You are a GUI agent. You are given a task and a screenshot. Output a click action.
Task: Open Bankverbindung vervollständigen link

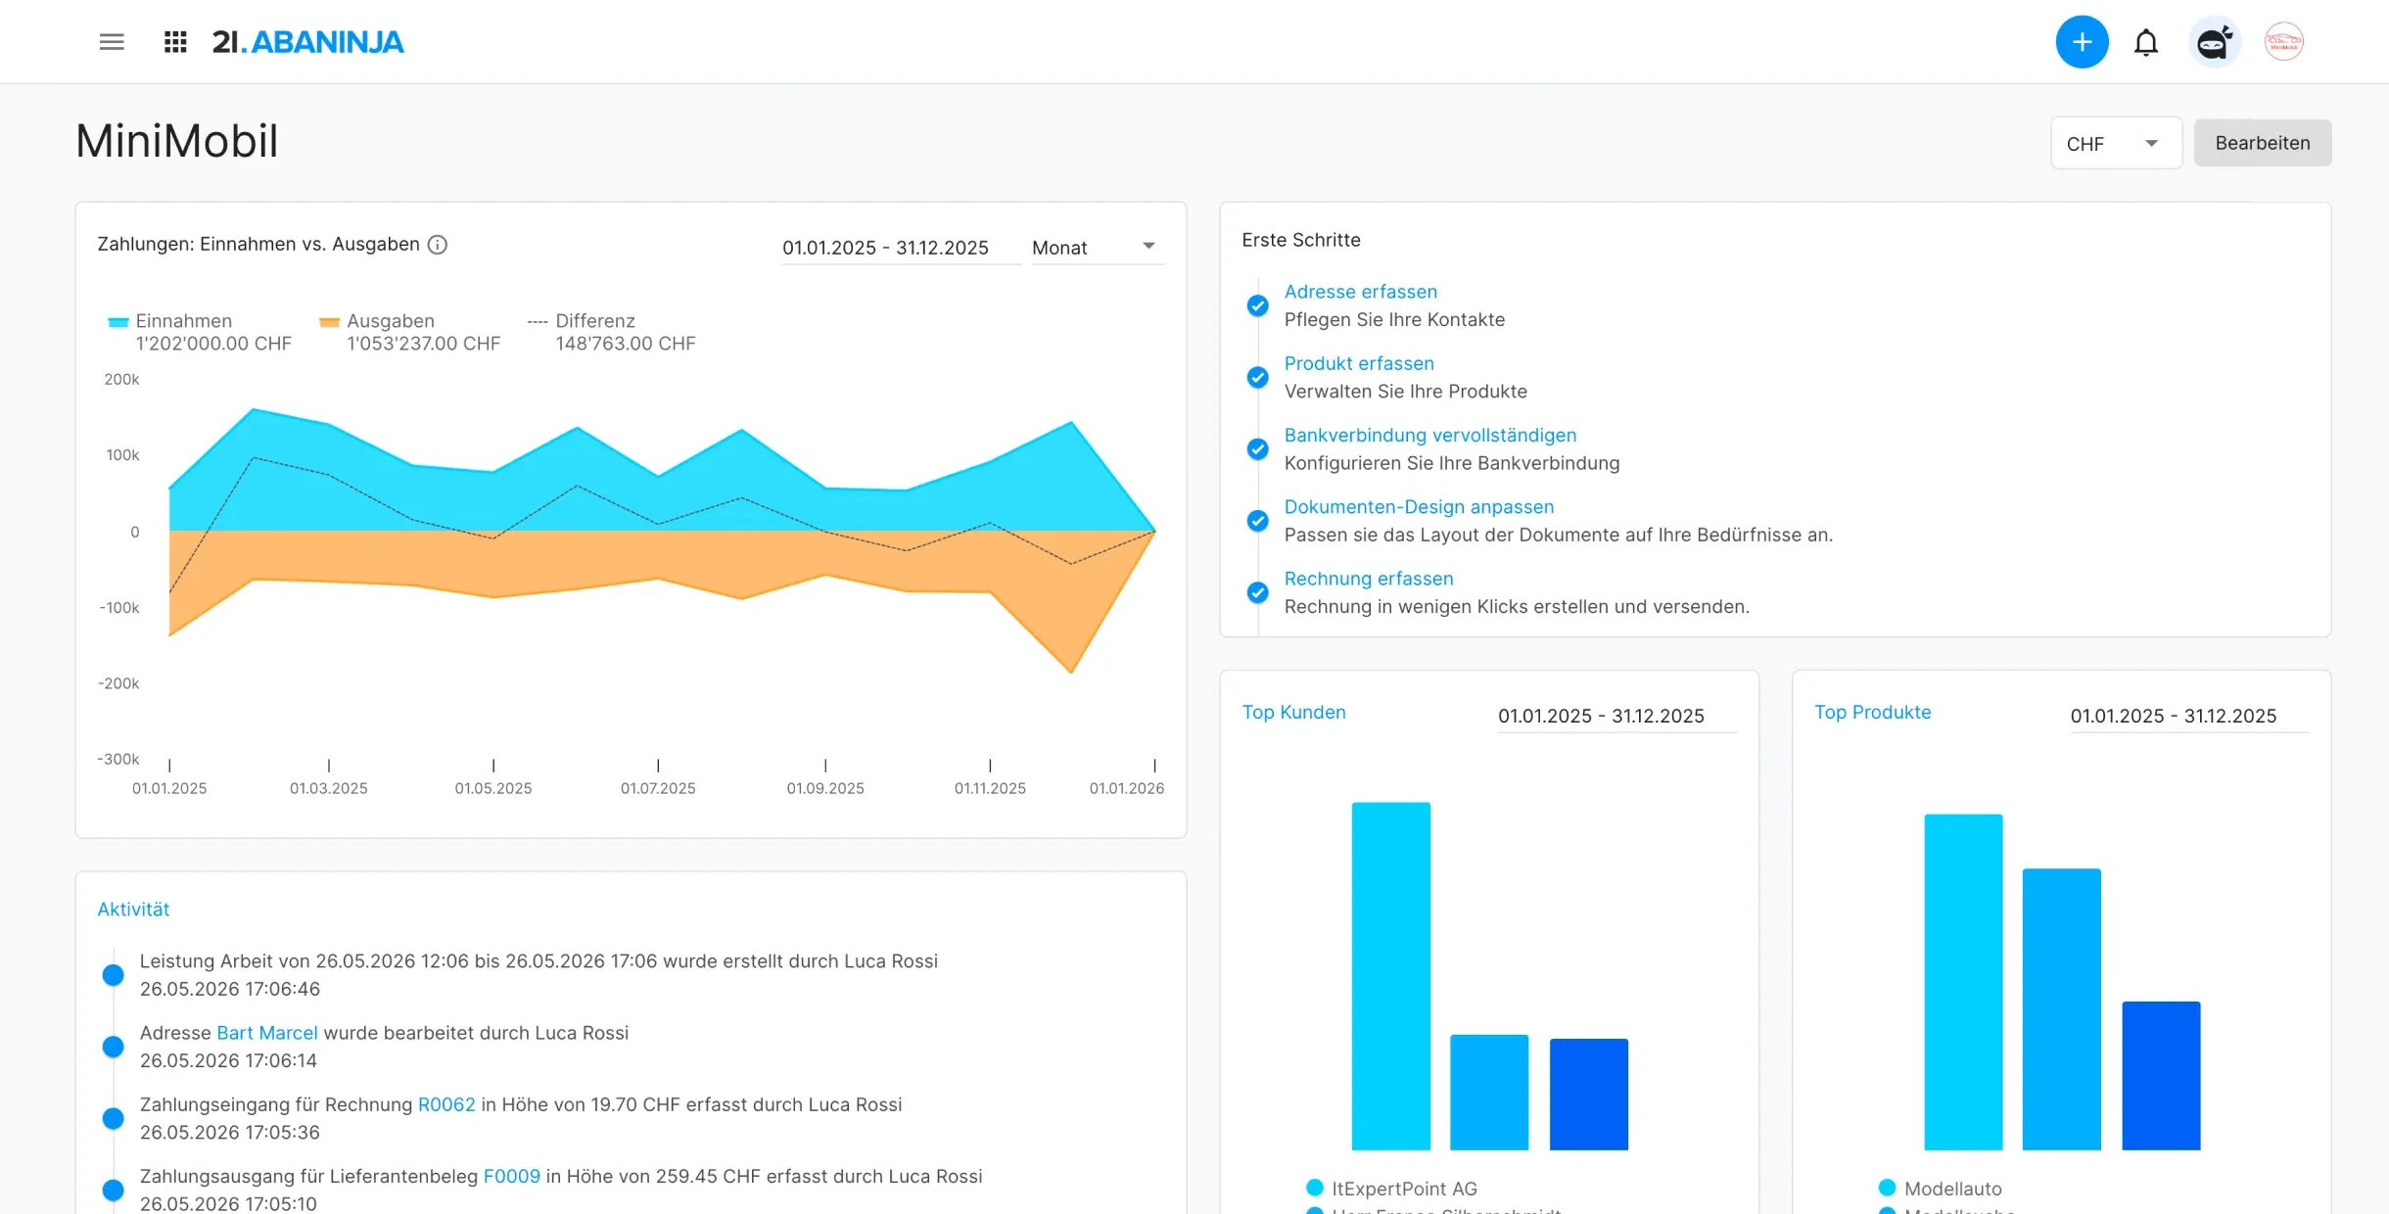(x=1429, y=435)
